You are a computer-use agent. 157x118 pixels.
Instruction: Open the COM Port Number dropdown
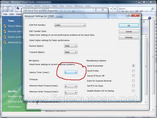[x=70, y=25]
